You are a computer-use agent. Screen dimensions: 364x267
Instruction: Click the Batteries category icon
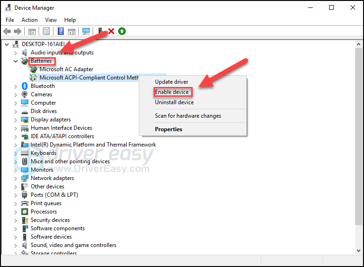24,61
